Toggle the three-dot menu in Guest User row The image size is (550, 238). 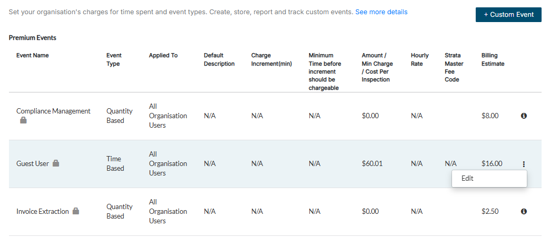pos(524,164)
